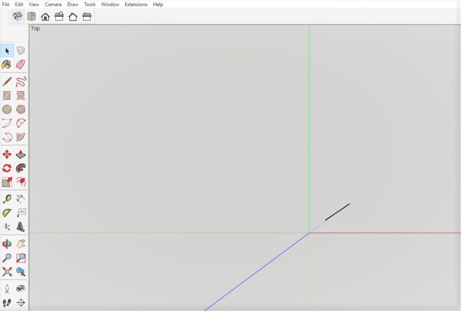Open the Window menu
The height and width of the screenshot is (311, 461).
[110, 4]
